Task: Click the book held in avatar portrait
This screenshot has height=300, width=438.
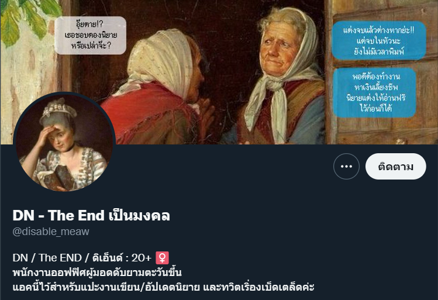Action: point(60,178)
